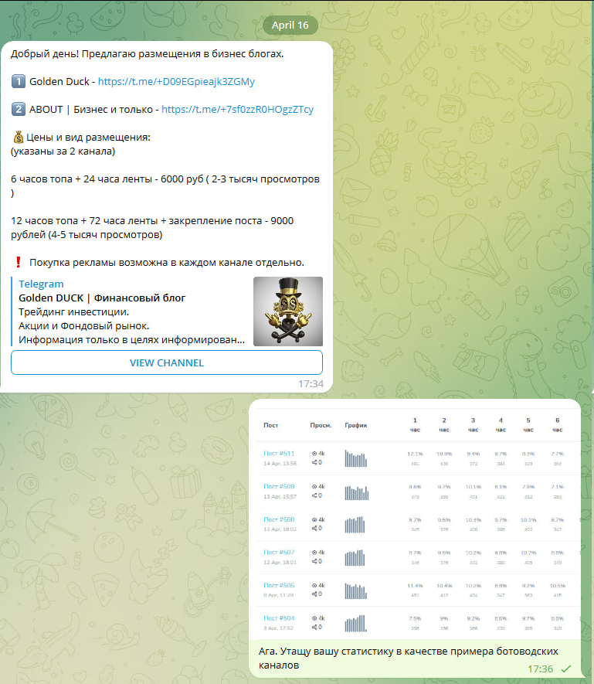The height and width of the screenshot is (684, 594).
Task: Click the bar chart for Пост #505
Action: pyautogui.click(x=356, y=590)
